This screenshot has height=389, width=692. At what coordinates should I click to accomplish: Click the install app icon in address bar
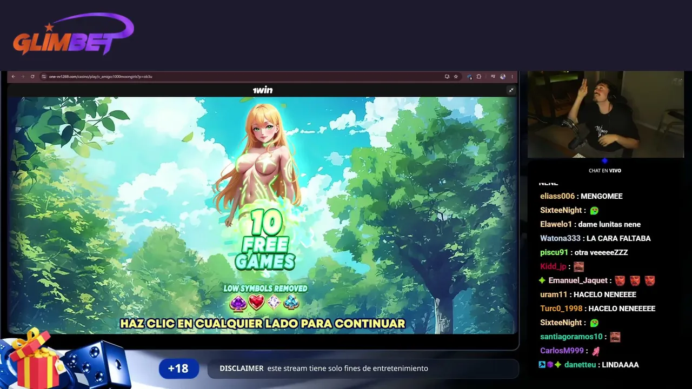click(x=447, y=77)
